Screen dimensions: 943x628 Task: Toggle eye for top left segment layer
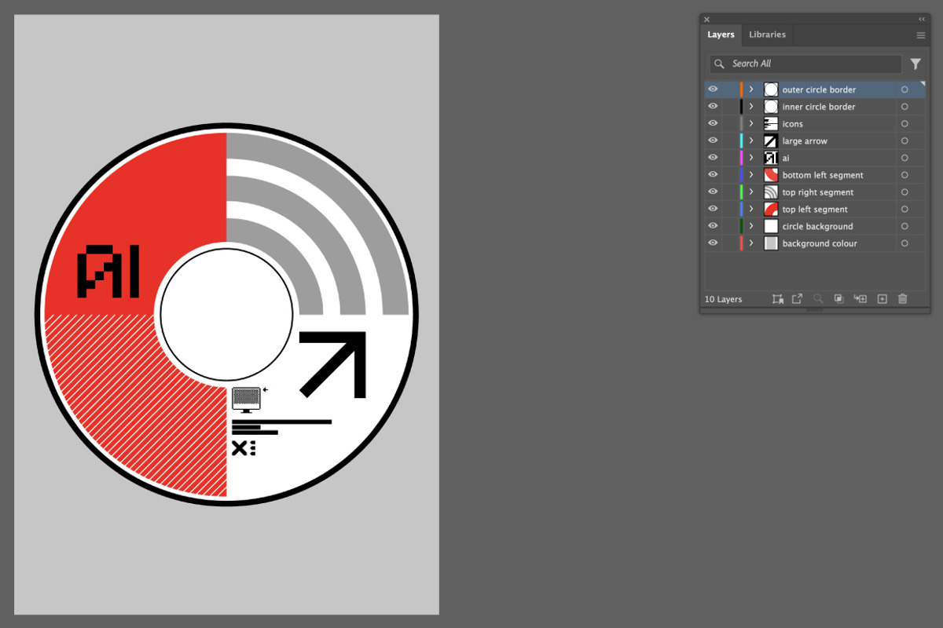coord(713,210)
